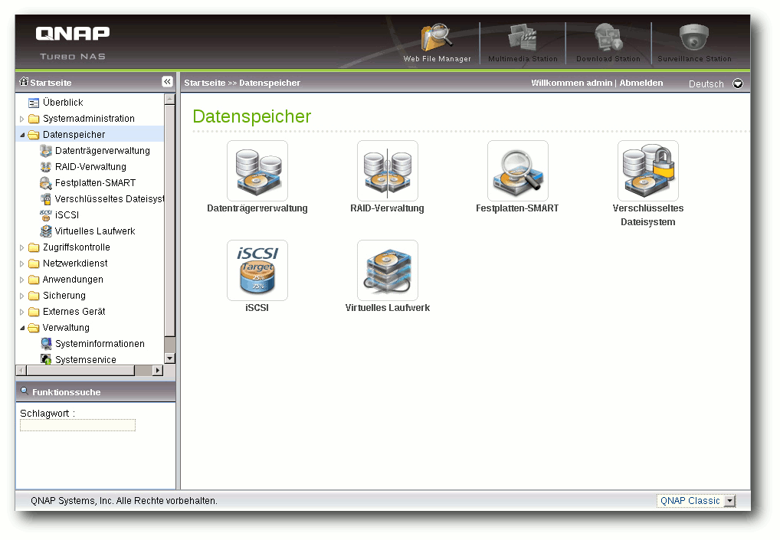
Task: Click RAID-Verwaltung caption in main panel
Action: (387, 208)
